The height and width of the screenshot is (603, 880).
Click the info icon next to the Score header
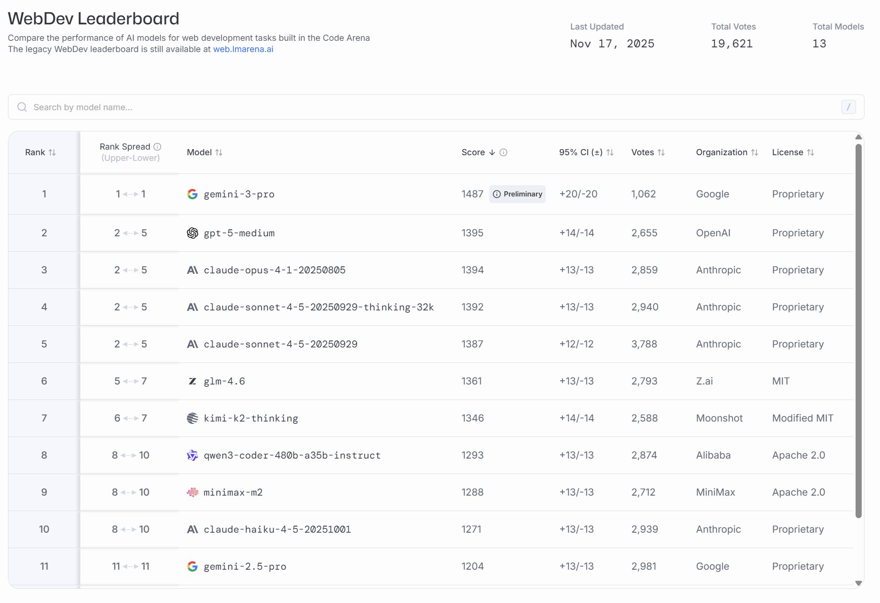coord(504,152)
